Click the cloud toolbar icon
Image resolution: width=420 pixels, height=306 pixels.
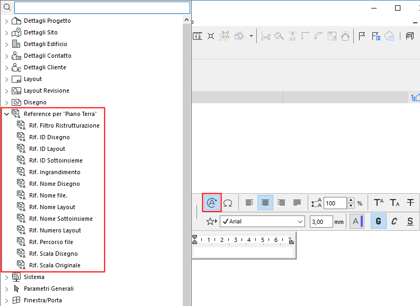click(x=389, y=36)
